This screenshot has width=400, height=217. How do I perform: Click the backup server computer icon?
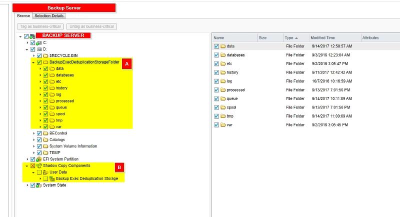point(32,36)
